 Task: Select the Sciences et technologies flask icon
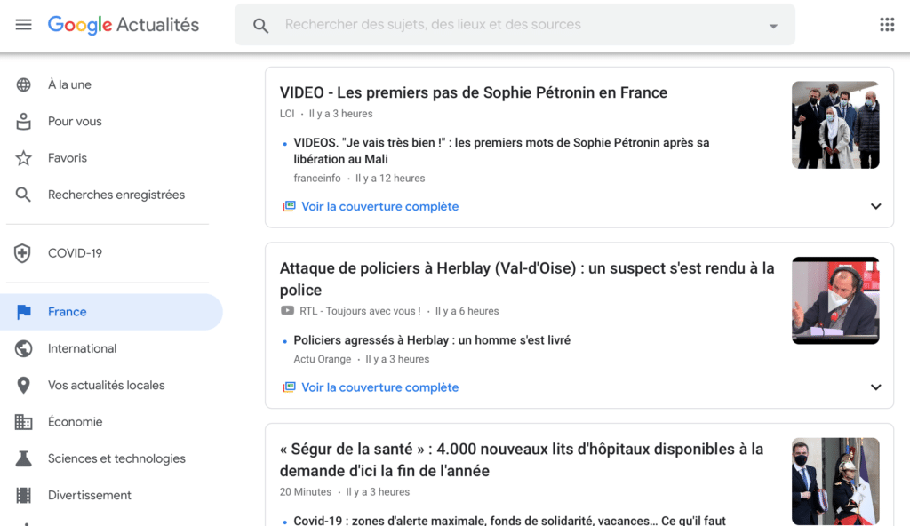click(x=23, y=458)
